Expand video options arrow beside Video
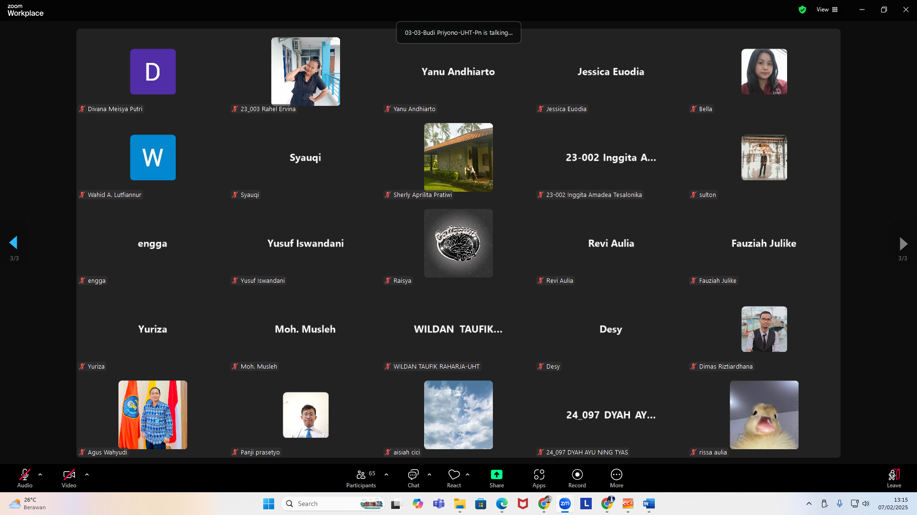Screen dimensions: 917x515 [87, 474]
